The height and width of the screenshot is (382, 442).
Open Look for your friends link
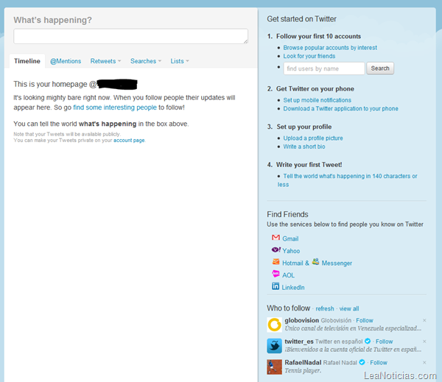click(x=309, y=56)
